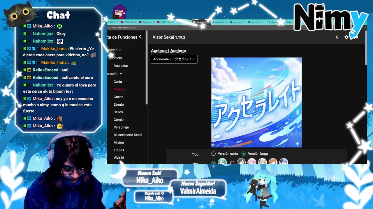The image size is (373, 209).
Task: Click the green emote in Mika_Aiko's first message
Action: (59, 26)
